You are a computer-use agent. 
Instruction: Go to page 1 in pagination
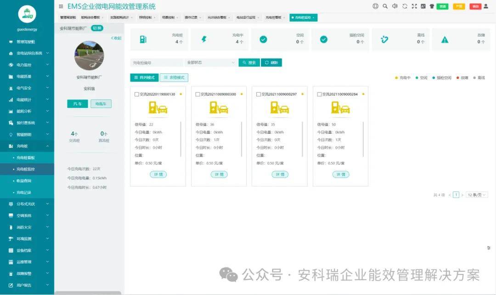pos(456,195)
